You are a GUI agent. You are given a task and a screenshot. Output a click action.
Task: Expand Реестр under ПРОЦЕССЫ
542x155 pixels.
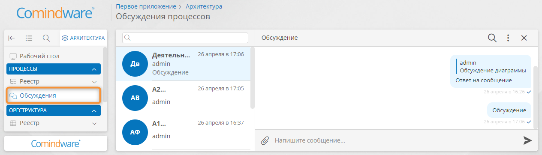[94, 81]
